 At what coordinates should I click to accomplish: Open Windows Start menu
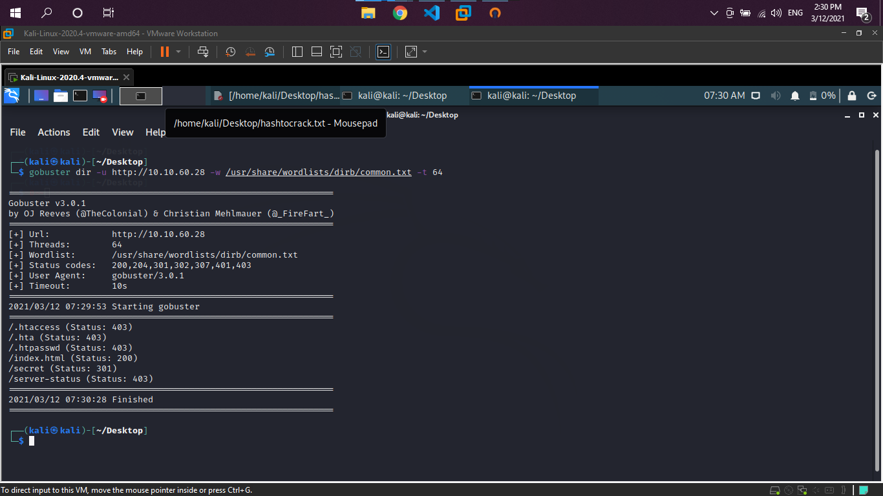coord(16,13)
